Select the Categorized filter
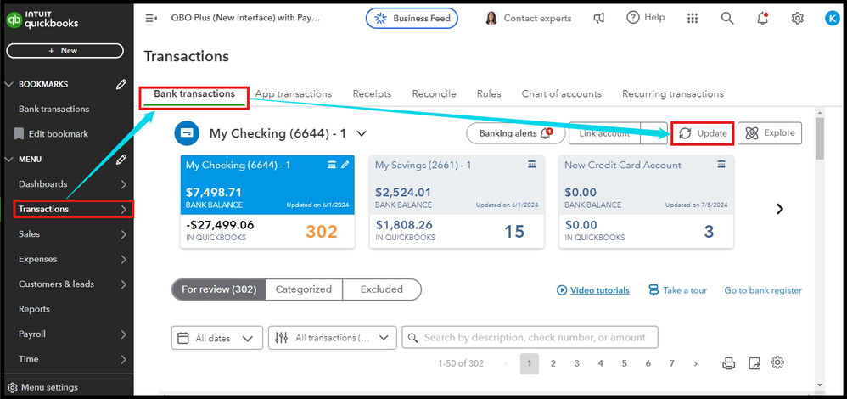The image size is (847, 399). [304, 289]
